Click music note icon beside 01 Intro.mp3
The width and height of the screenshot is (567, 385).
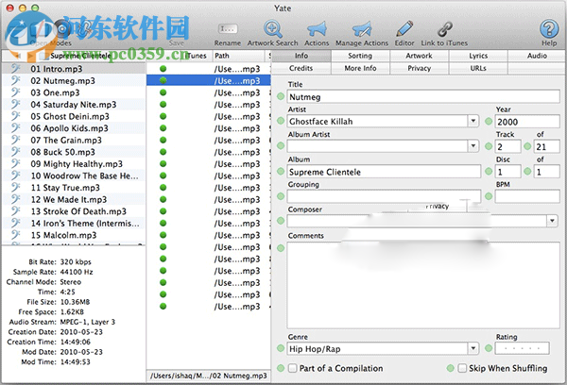(15, 69)
